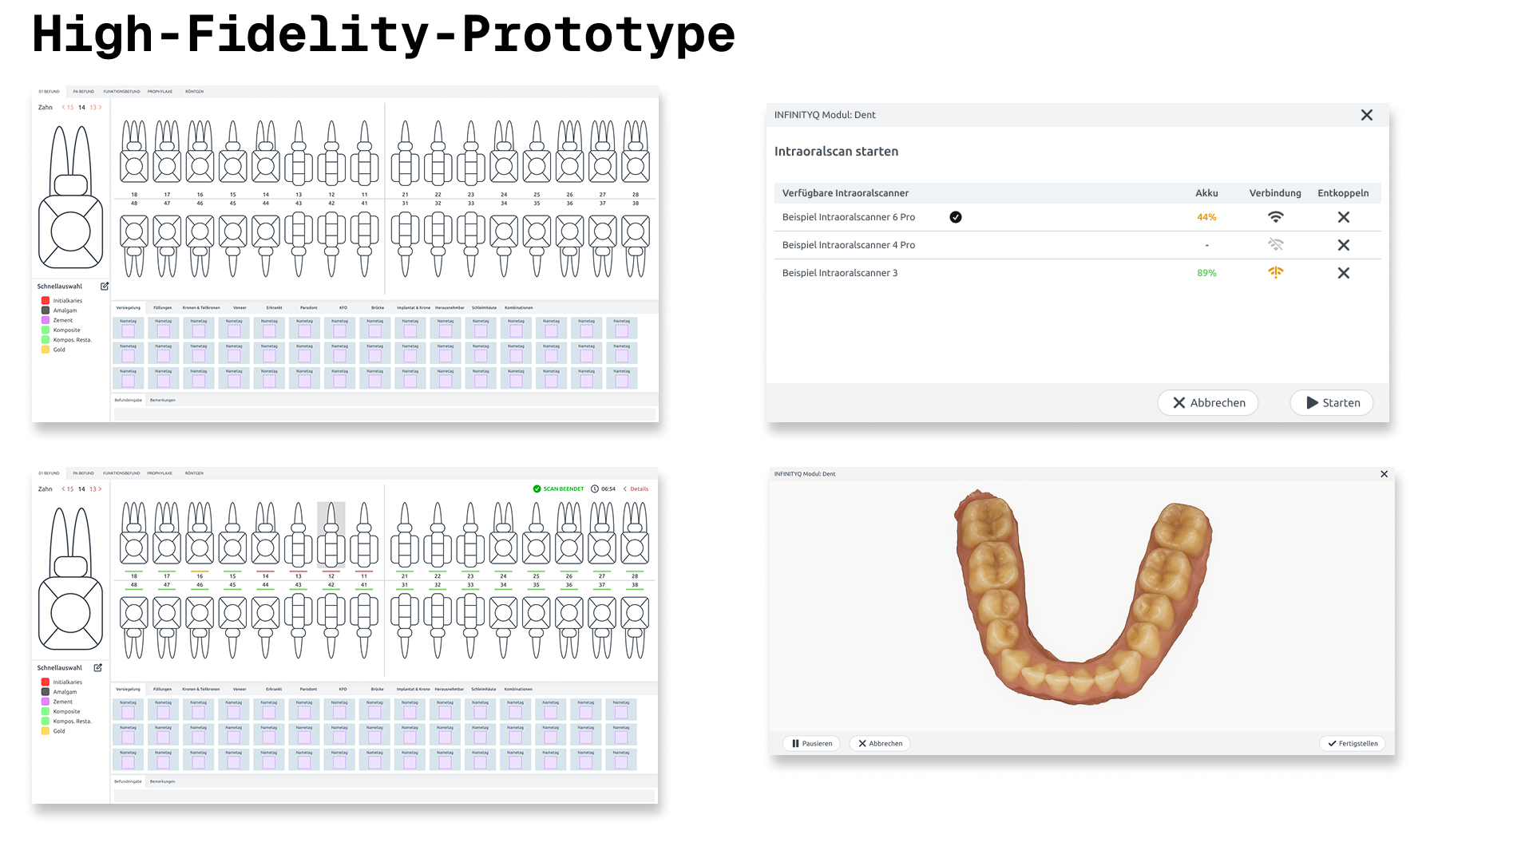Unpair Beispiel Intraoralscanner 4 Pro

(1344, 245)
